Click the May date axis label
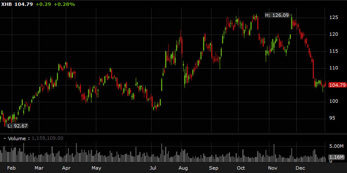 96,168
